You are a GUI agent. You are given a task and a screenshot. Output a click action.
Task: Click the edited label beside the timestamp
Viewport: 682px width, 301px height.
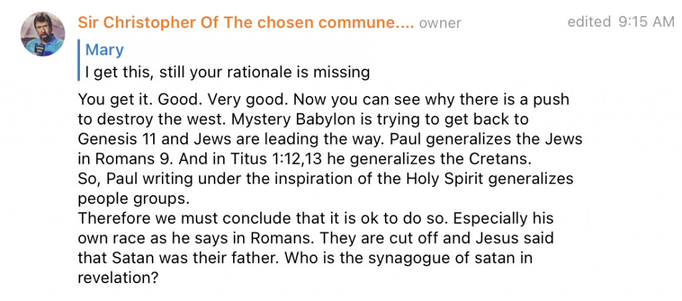(x=589, y=22)
